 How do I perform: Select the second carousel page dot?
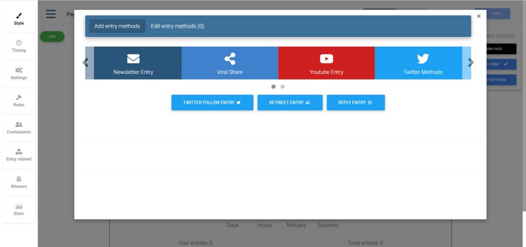pos(283,87)
